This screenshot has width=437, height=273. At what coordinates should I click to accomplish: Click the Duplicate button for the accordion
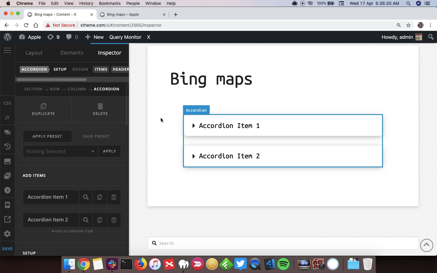43,110
